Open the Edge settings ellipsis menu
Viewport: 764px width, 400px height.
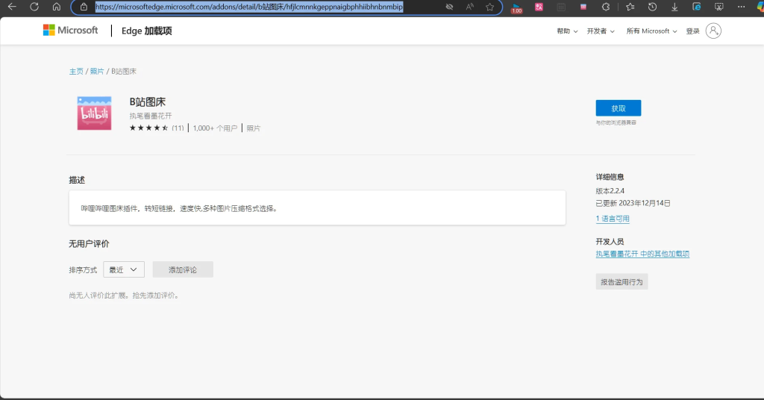tap(742, 7)
